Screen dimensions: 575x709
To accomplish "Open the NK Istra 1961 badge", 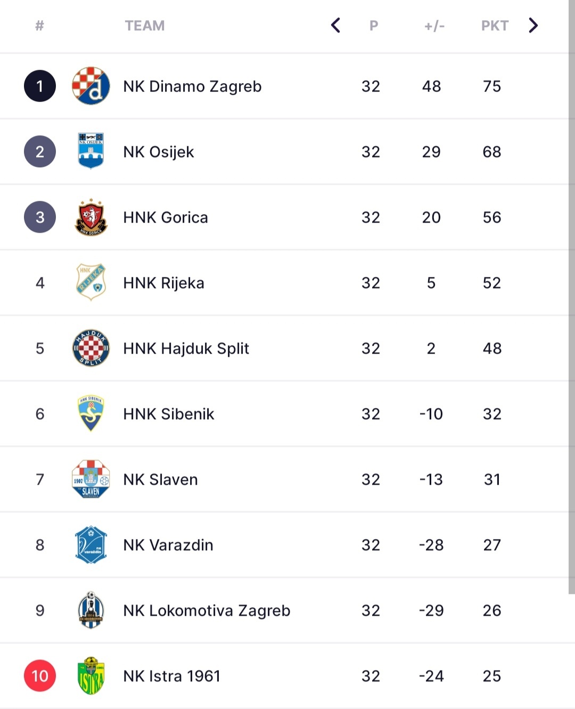I will pyautogui.click(x=91, y=675).
